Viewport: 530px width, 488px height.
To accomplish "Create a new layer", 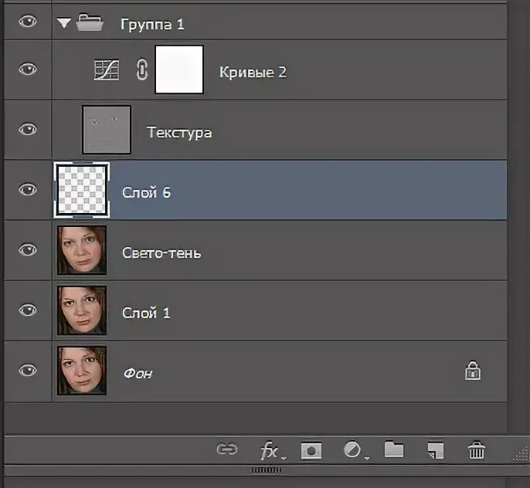I will click(x=436, y=450).
